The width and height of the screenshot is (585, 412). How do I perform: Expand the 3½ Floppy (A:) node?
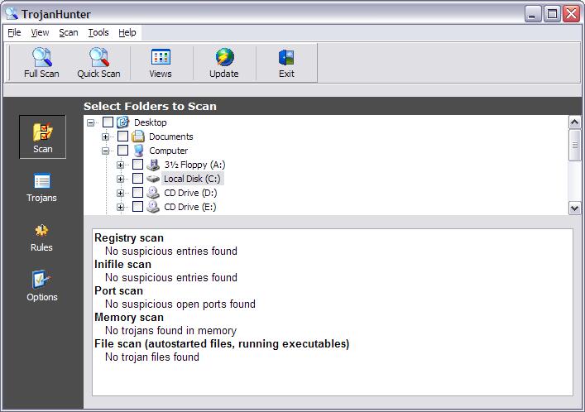click(x=120, y=165)
